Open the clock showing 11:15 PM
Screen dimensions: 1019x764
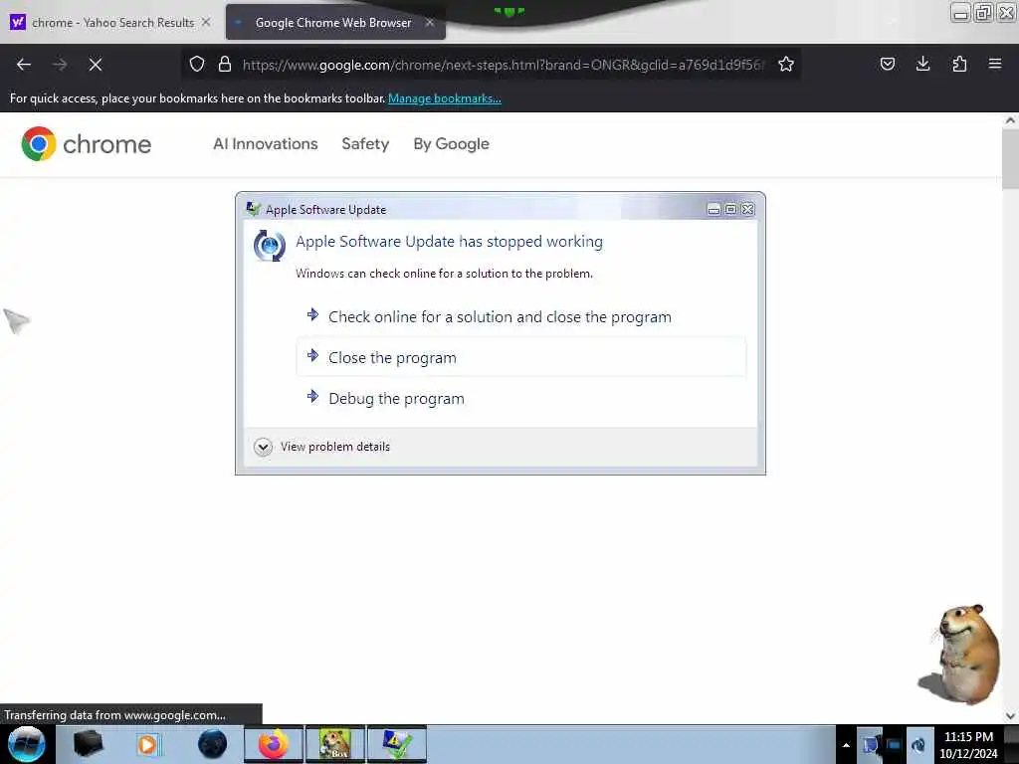tap(968, 744)
